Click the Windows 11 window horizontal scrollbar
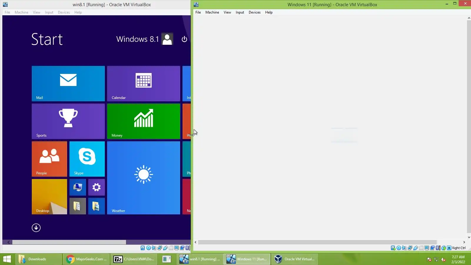Image resolution: width=471 pixels, height=265 pixels. [317, 242]
